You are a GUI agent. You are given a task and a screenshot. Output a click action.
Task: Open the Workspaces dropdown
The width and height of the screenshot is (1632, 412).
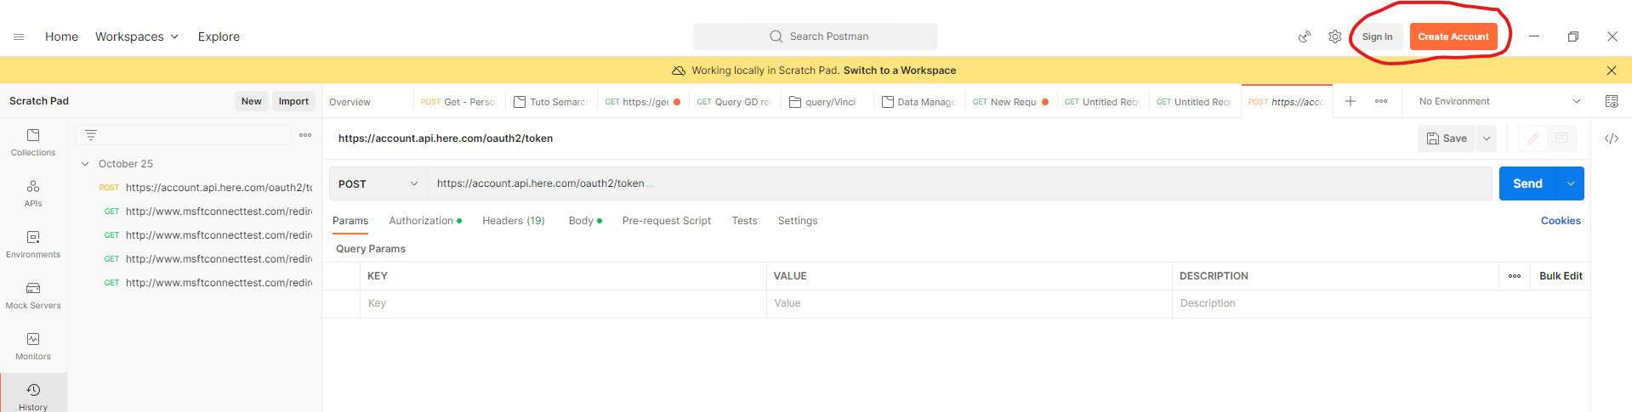[x=137, y=37]
